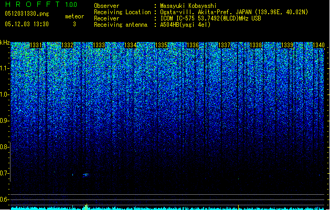Click the HROFFT 1.0.0 title text
The image size is (330, 210).
41,4
